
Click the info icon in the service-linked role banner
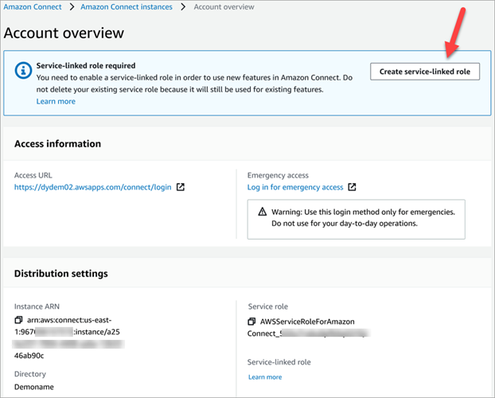[x=23, y=71]
